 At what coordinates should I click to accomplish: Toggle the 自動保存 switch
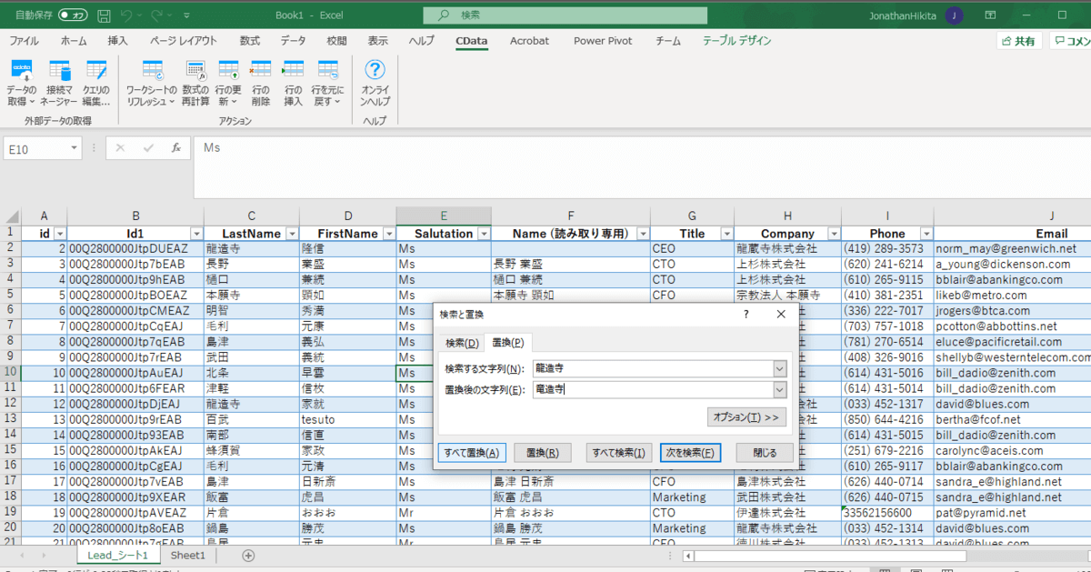click(x=72, y=15)
